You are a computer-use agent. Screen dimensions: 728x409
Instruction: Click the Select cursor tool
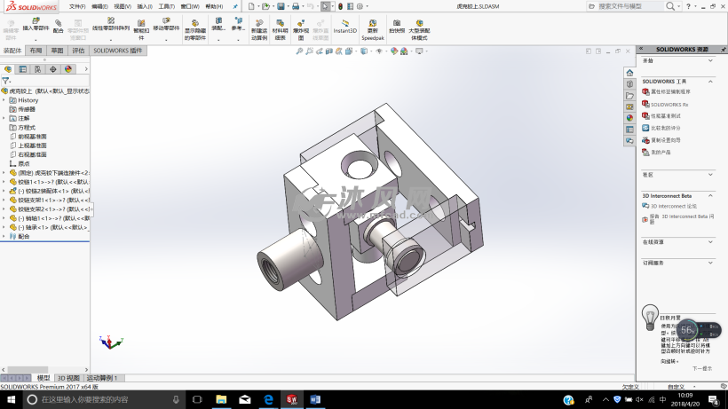326,6
